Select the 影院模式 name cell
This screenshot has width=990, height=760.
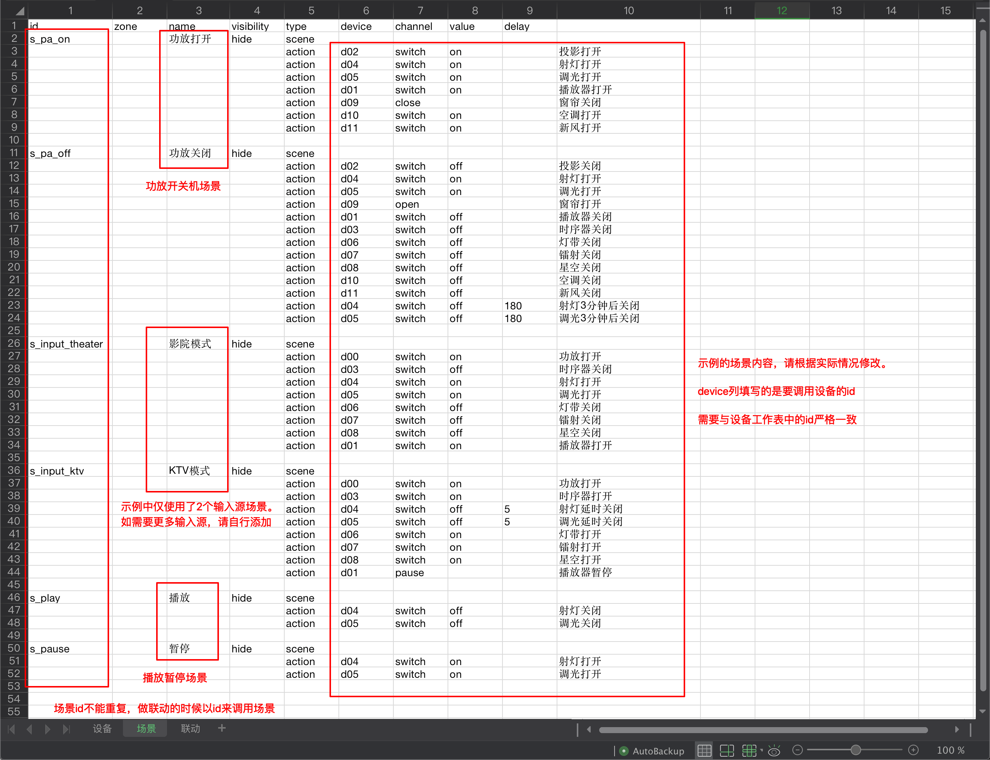pos(198,344)
